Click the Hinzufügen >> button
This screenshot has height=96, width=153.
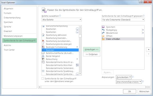point(92,49)
